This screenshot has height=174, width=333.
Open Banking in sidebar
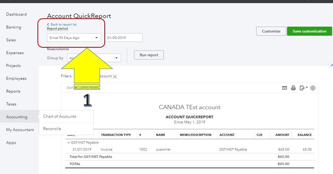click(x=14, y=27)
